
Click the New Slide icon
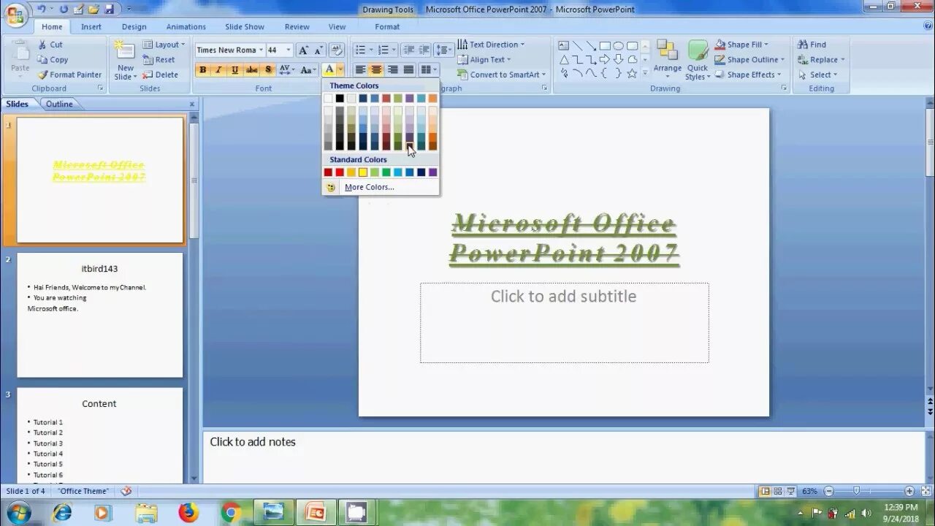click(126, 51)
